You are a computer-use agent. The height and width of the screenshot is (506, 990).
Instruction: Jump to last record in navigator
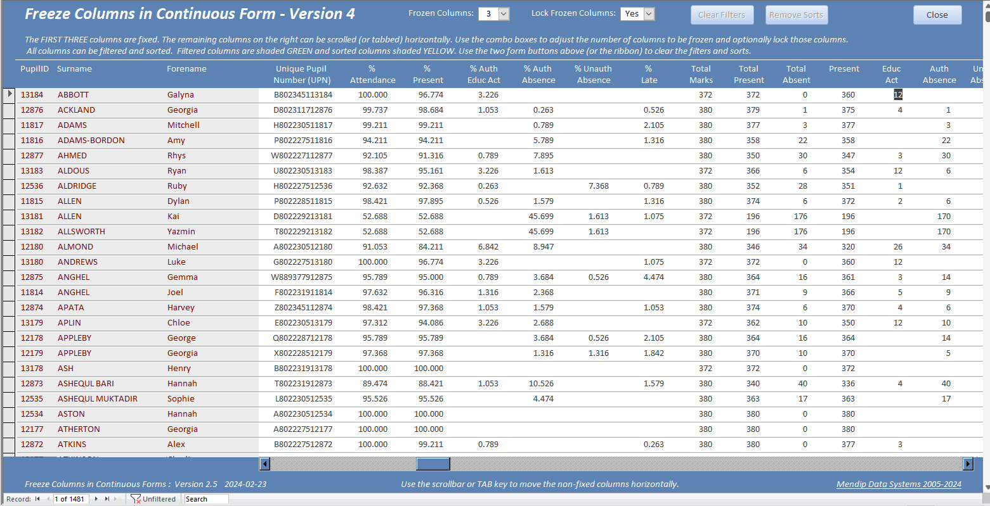[107, 499]
